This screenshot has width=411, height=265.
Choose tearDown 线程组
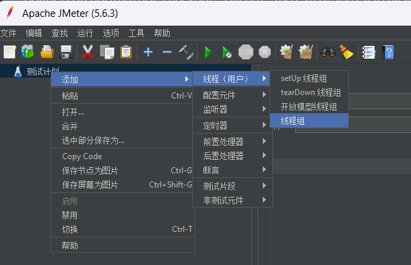coord(309,92)
